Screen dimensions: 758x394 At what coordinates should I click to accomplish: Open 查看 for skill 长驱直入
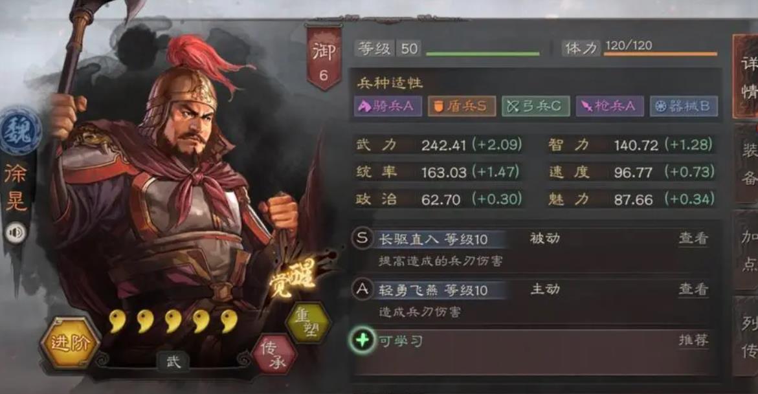[694, 238]
